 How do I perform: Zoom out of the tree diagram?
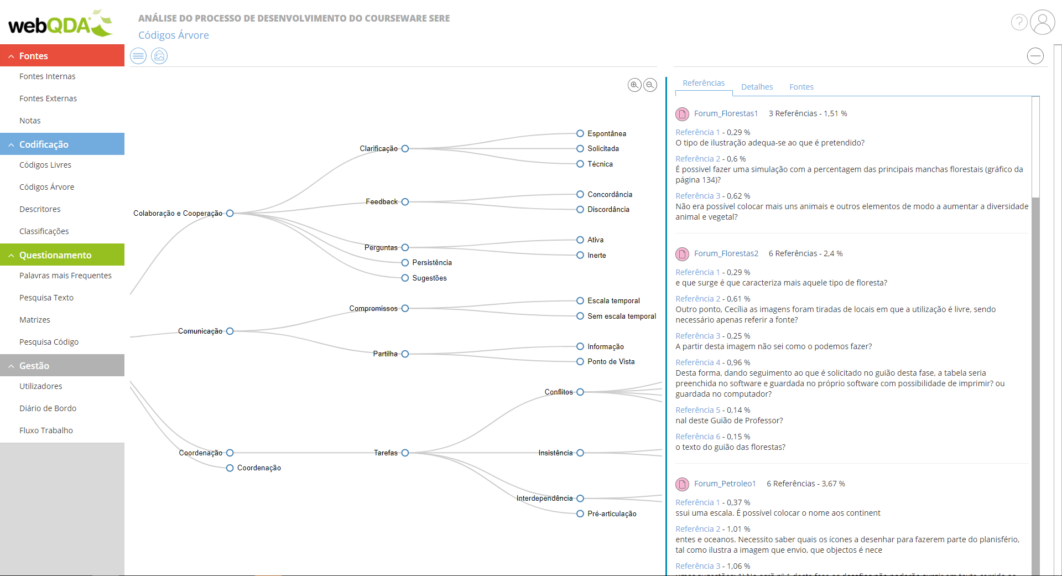coord(650,85)
